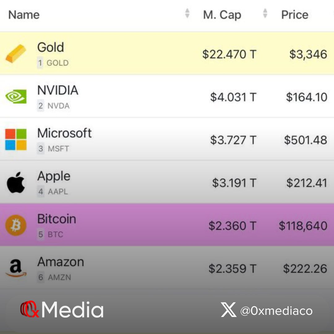This screenshot has height=334, width=334.
Task: Sort by M. Cap column arrows
Action: (x=265, y=13)
